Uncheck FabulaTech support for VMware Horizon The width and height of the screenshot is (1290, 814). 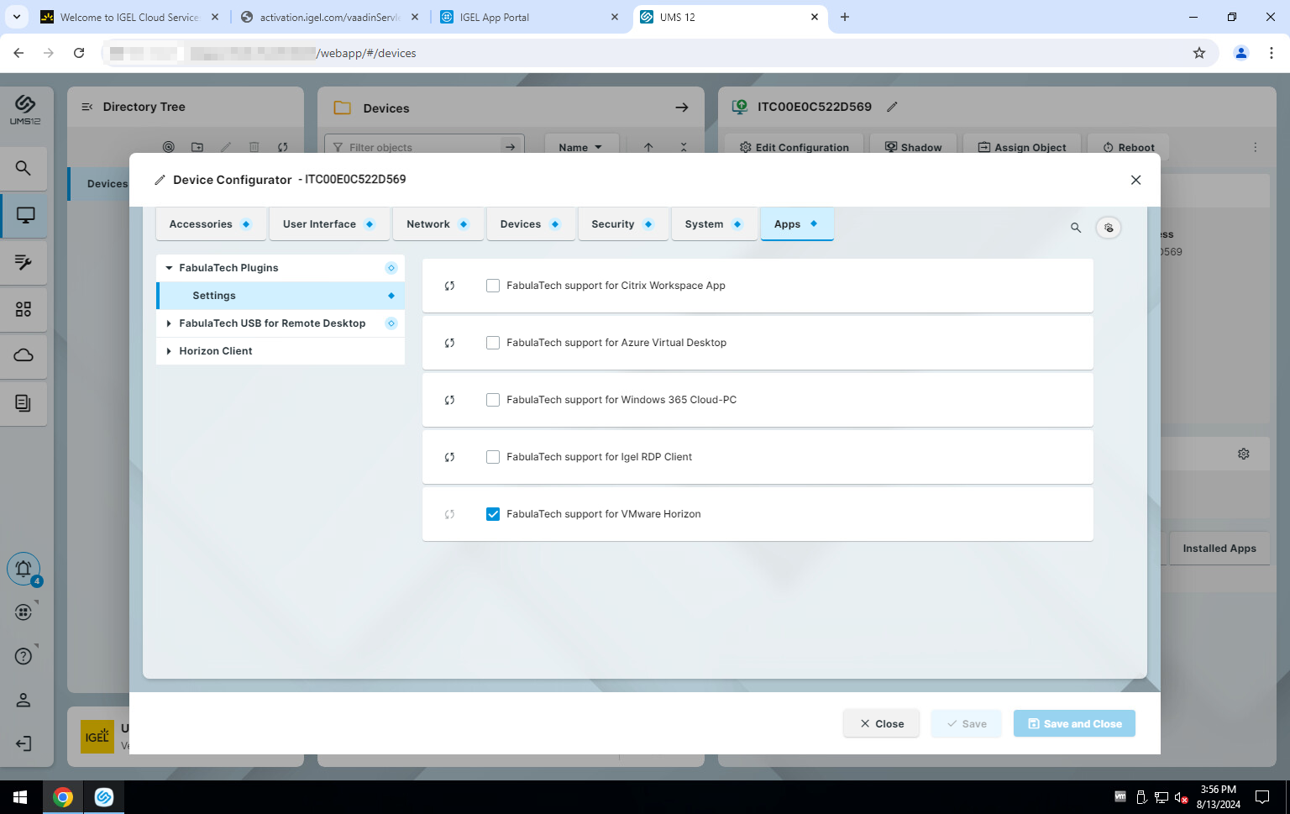(x=493, y=514)
